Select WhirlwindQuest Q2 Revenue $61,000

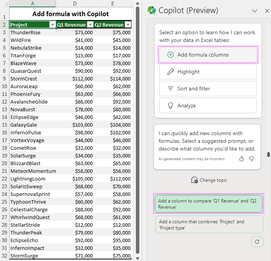pos(113,217)
